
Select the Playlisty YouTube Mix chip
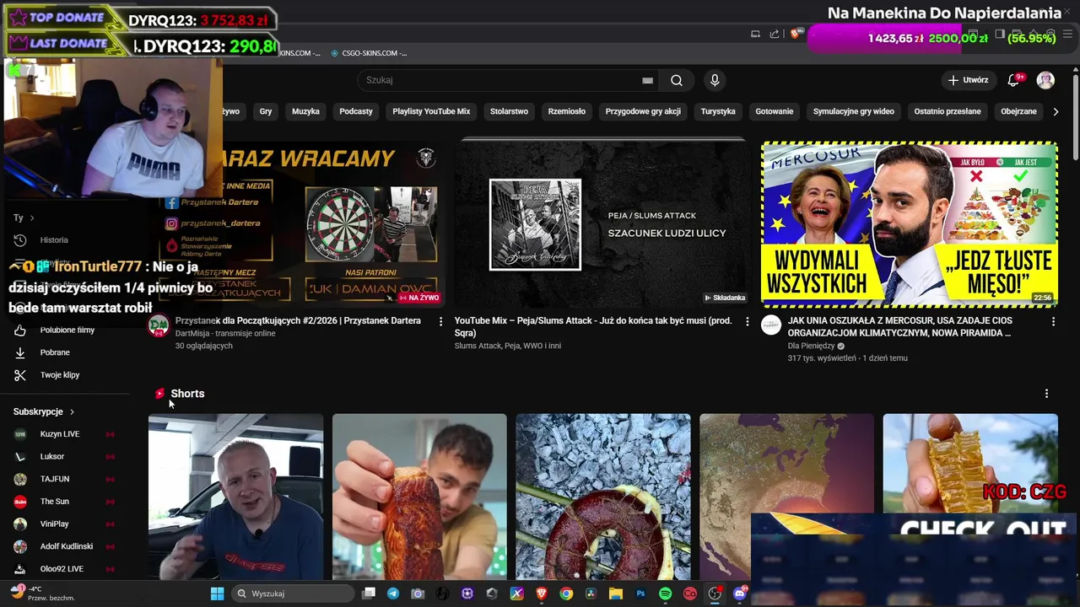pos(431,111)
